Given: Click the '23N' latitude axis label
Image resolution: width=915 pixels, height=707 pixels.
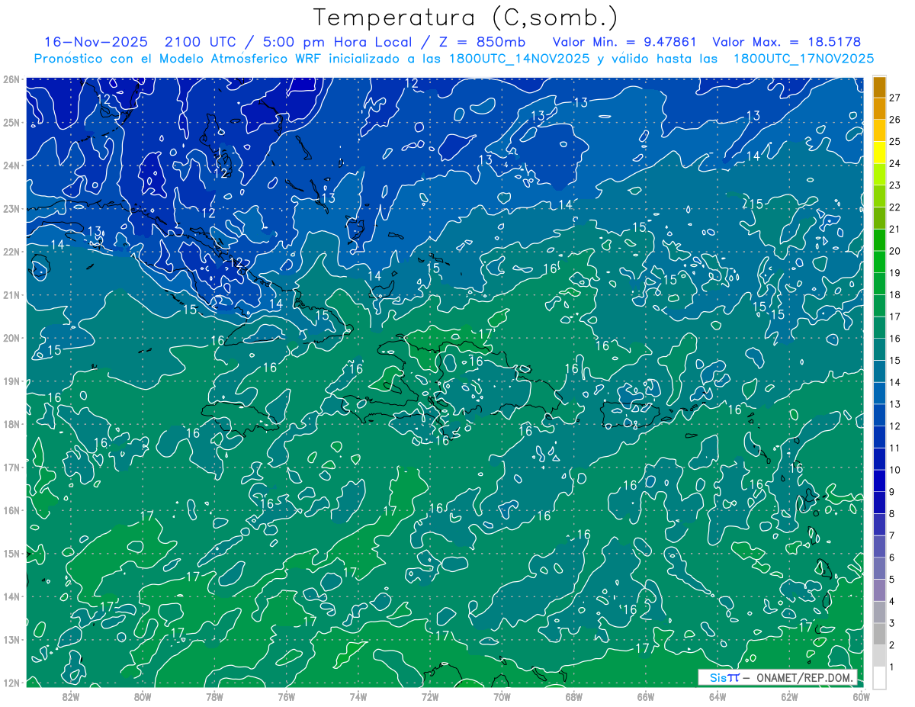Looking at the screenshot, I should coord(11,209).
